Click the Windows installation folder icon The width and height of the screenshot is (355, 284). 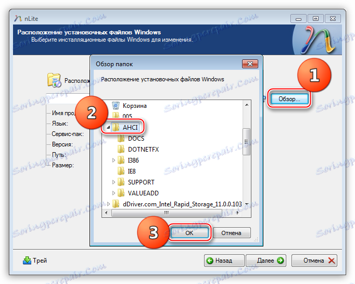pos(54,80)
